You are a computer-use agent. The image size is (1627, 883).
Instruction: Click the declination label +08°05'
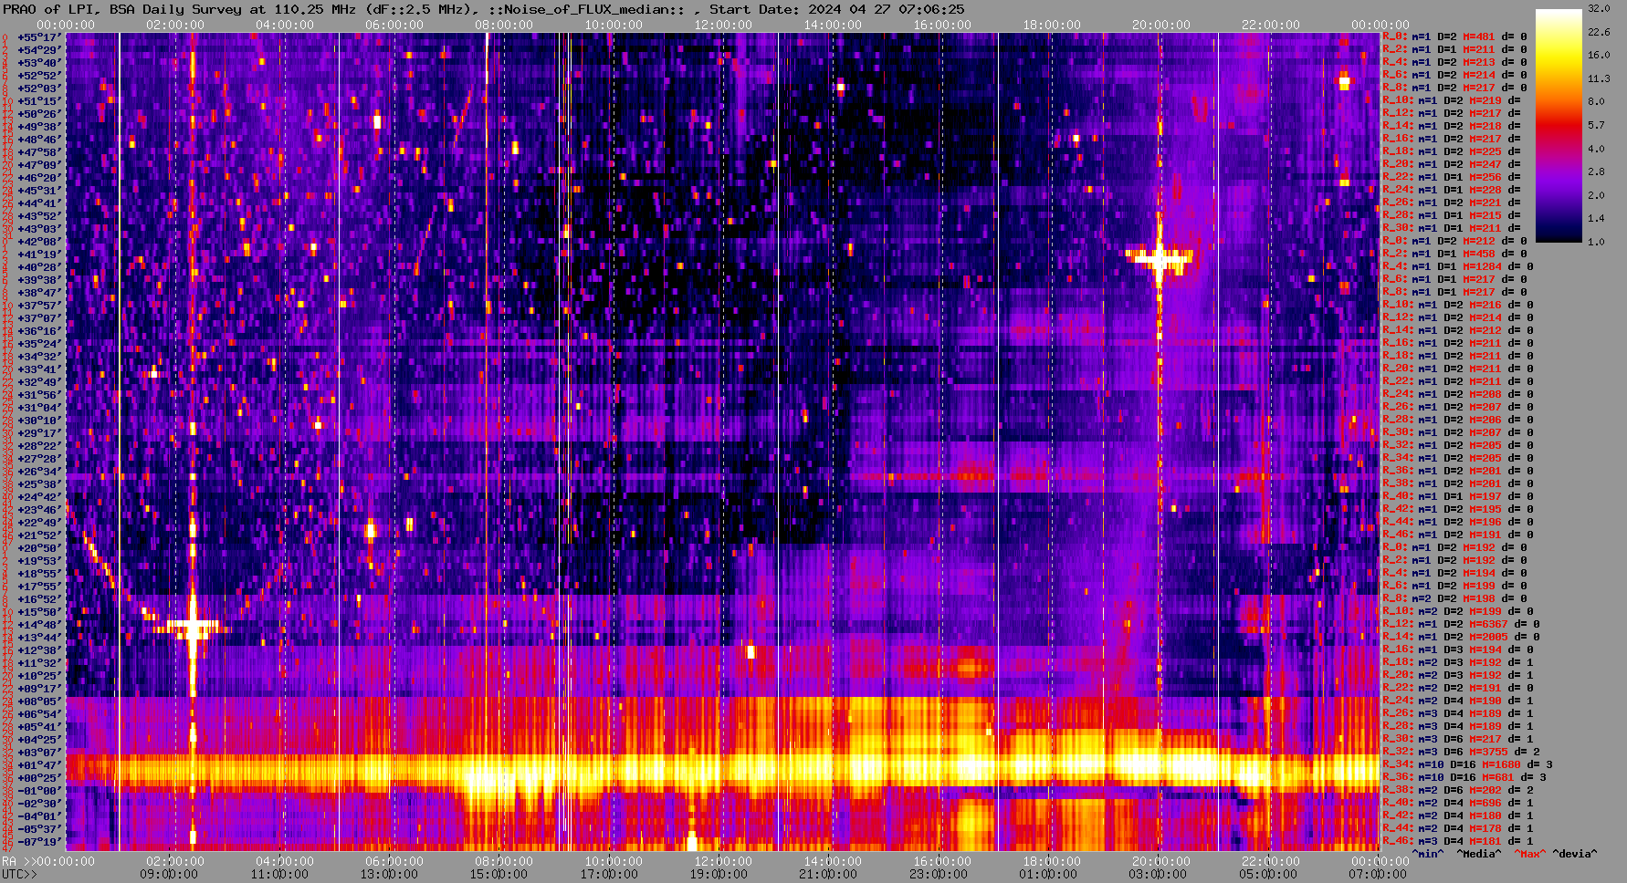[x=39, y=701]
